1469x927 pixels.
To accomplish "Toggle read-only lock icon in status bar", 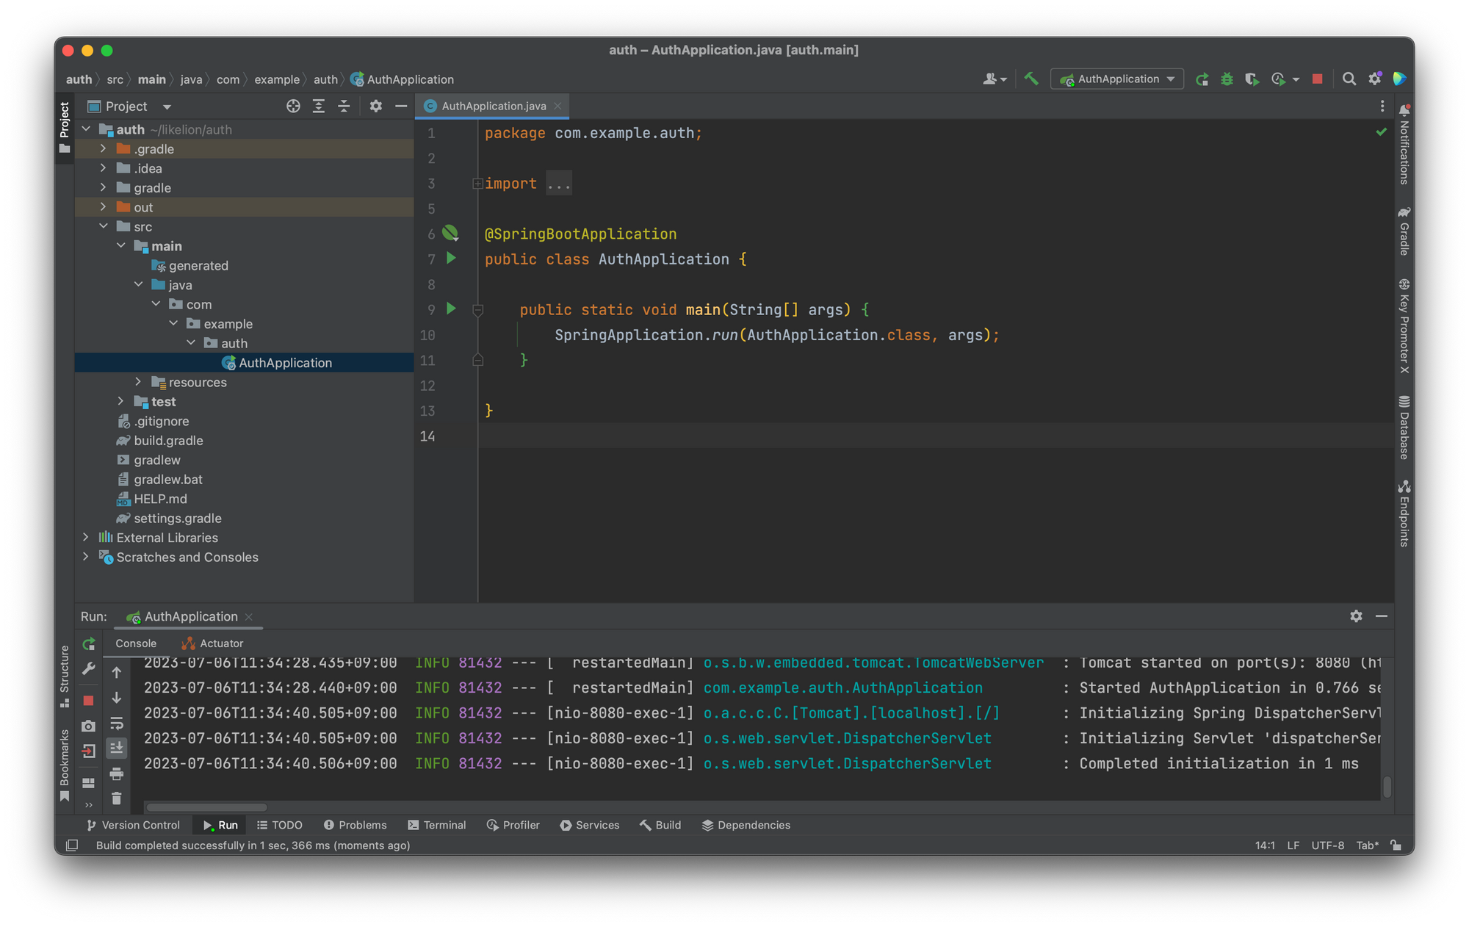I will [x=1396, y=845].
